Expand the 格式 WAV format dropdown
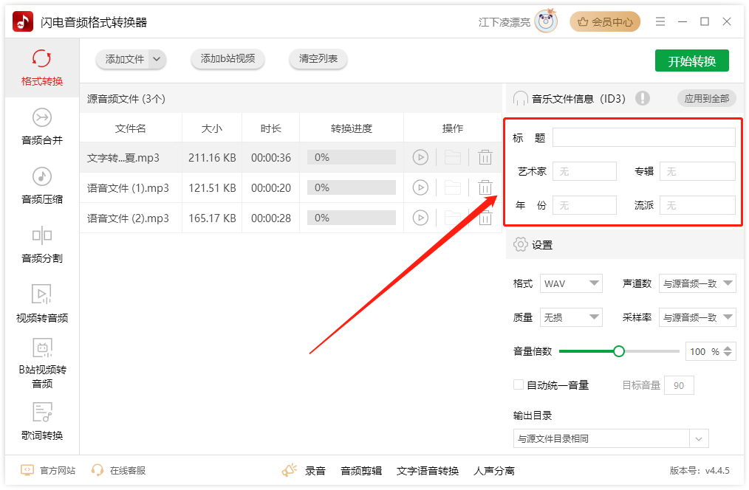The image size is (749, 490). pyautogui.click(x=572, y=283)
